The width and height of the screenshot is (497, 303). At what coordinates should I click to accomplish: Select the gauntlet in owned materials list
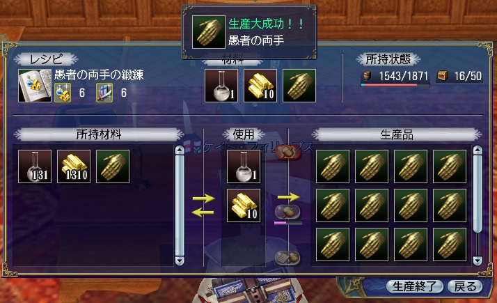(113, 166)
